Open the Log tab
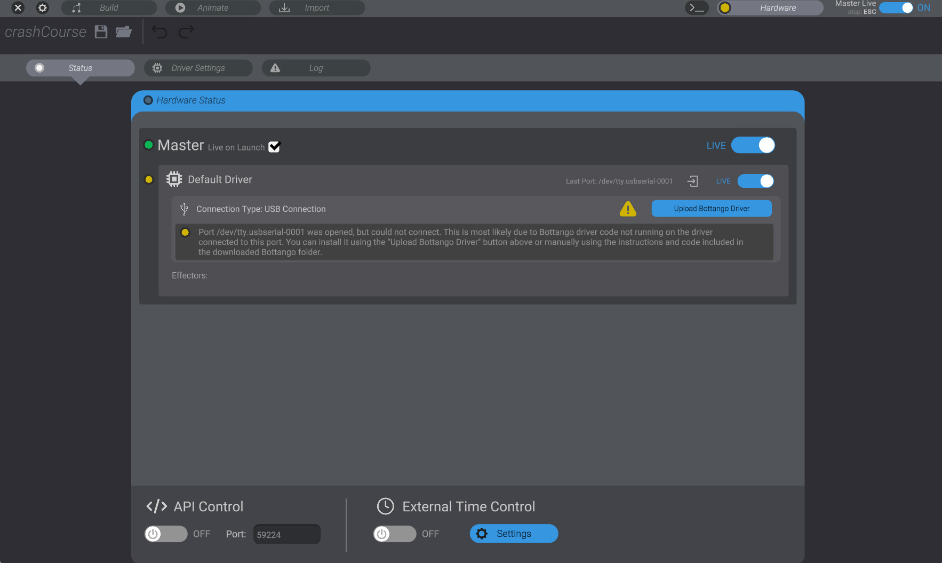 point(316,68)
